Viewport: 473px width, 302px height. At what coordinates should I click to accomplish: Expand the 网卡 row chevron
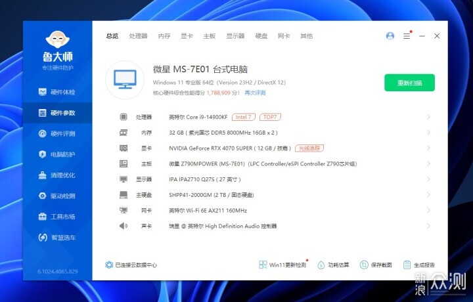[428, 210]
